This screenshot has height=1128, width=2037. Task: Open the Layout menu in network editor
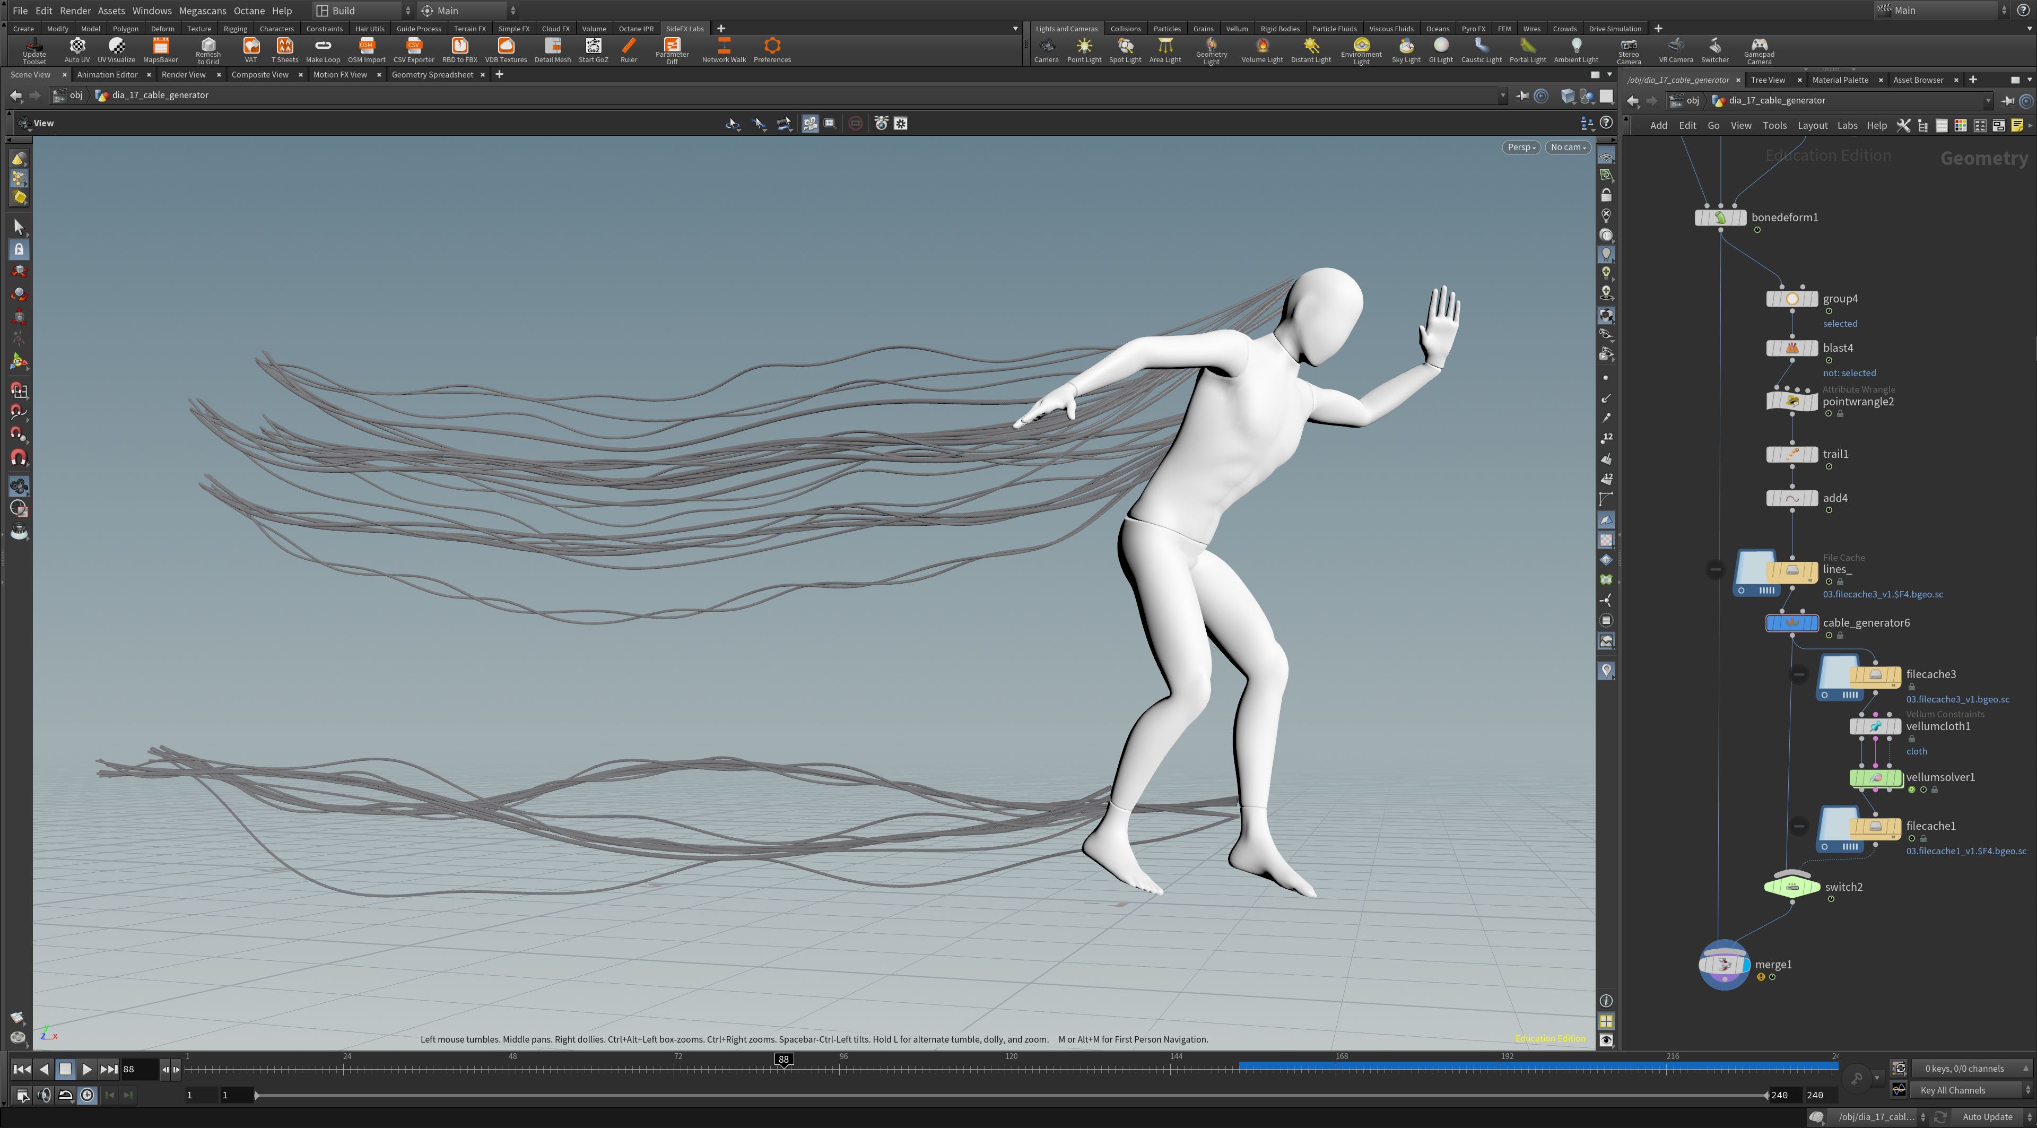tap(1813, 125)
